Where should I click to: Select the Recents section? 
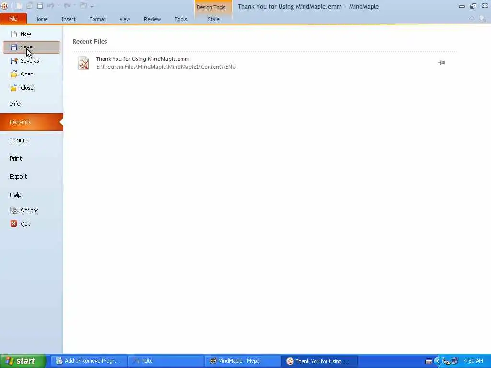click(31, 122)
